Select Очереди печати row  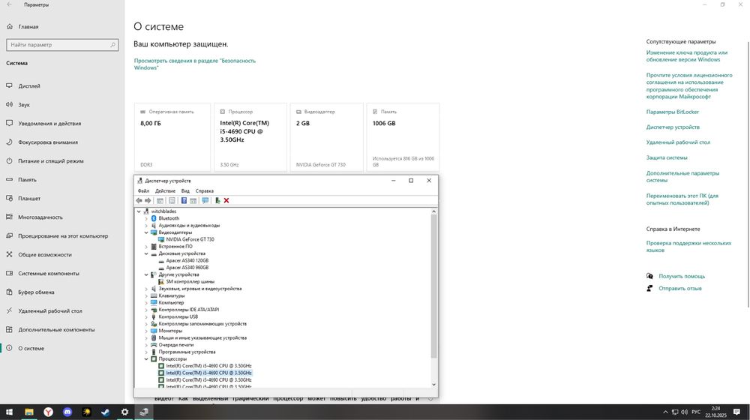coord(176,345)
